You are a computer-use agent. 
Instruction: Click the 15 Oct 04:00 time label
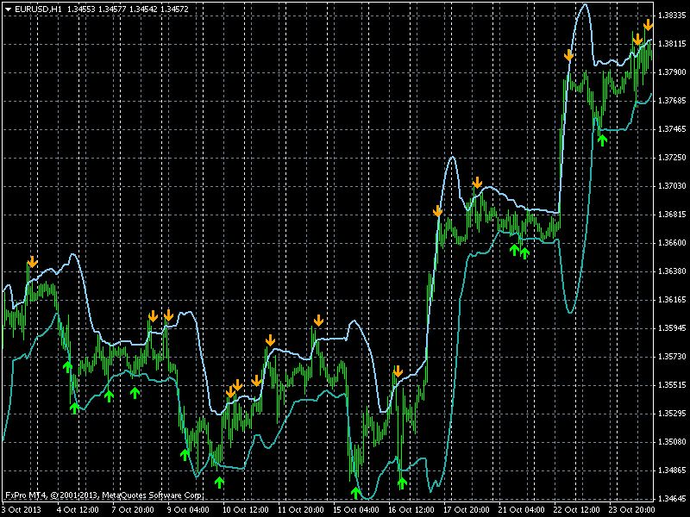click(x=356, y=510)
